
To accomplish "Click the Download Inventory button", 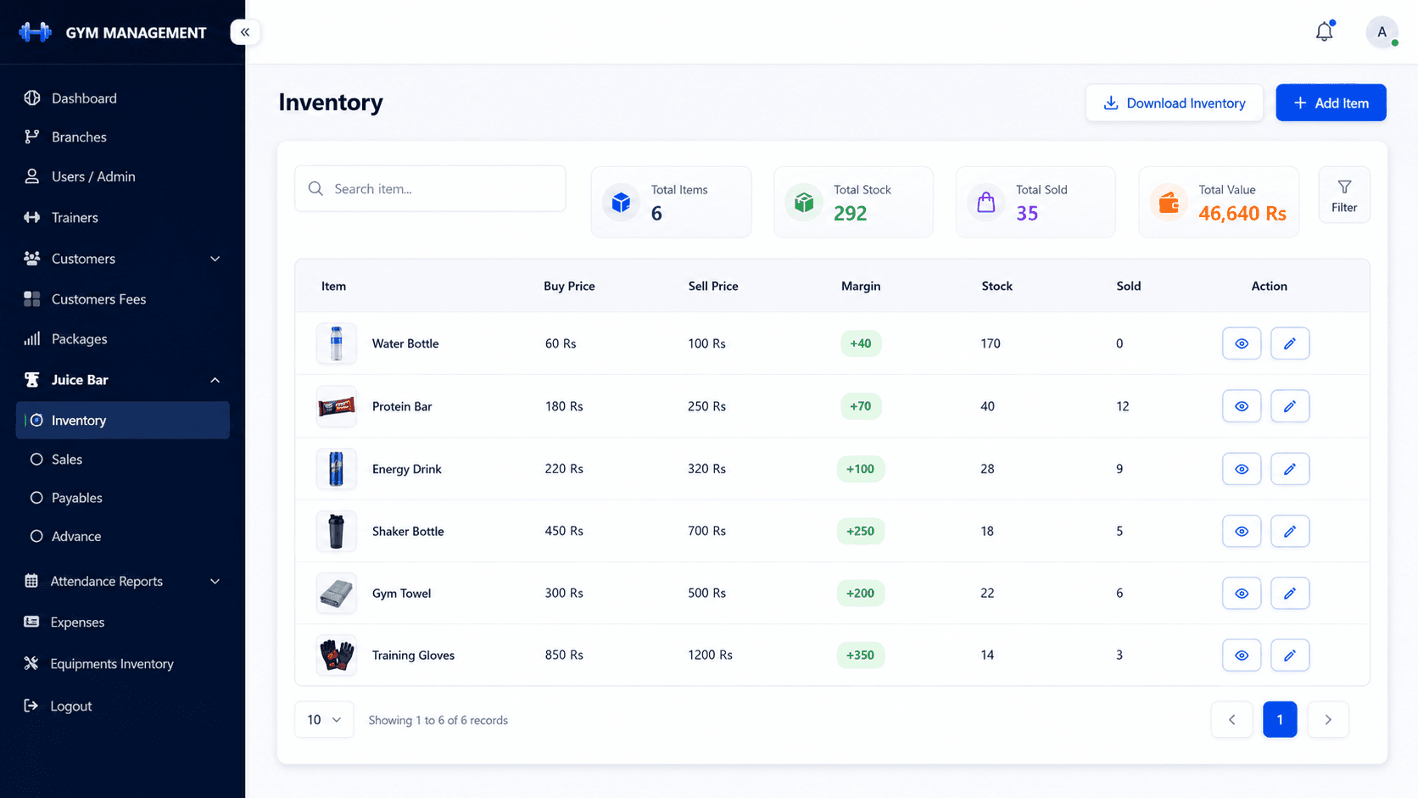I will coord(1175,103).
